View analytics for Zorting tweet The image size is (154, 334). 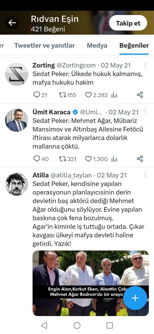[x=114, y=95]
